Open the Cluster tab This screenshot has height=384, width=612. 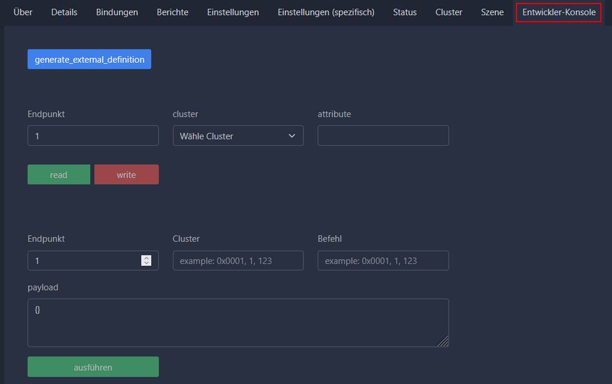pos(448,12)
